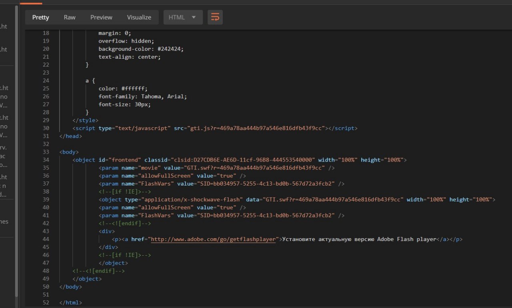Open the HTML format dropdown
This screenshot has height=308, width=512.
click(x=183, y=17)
